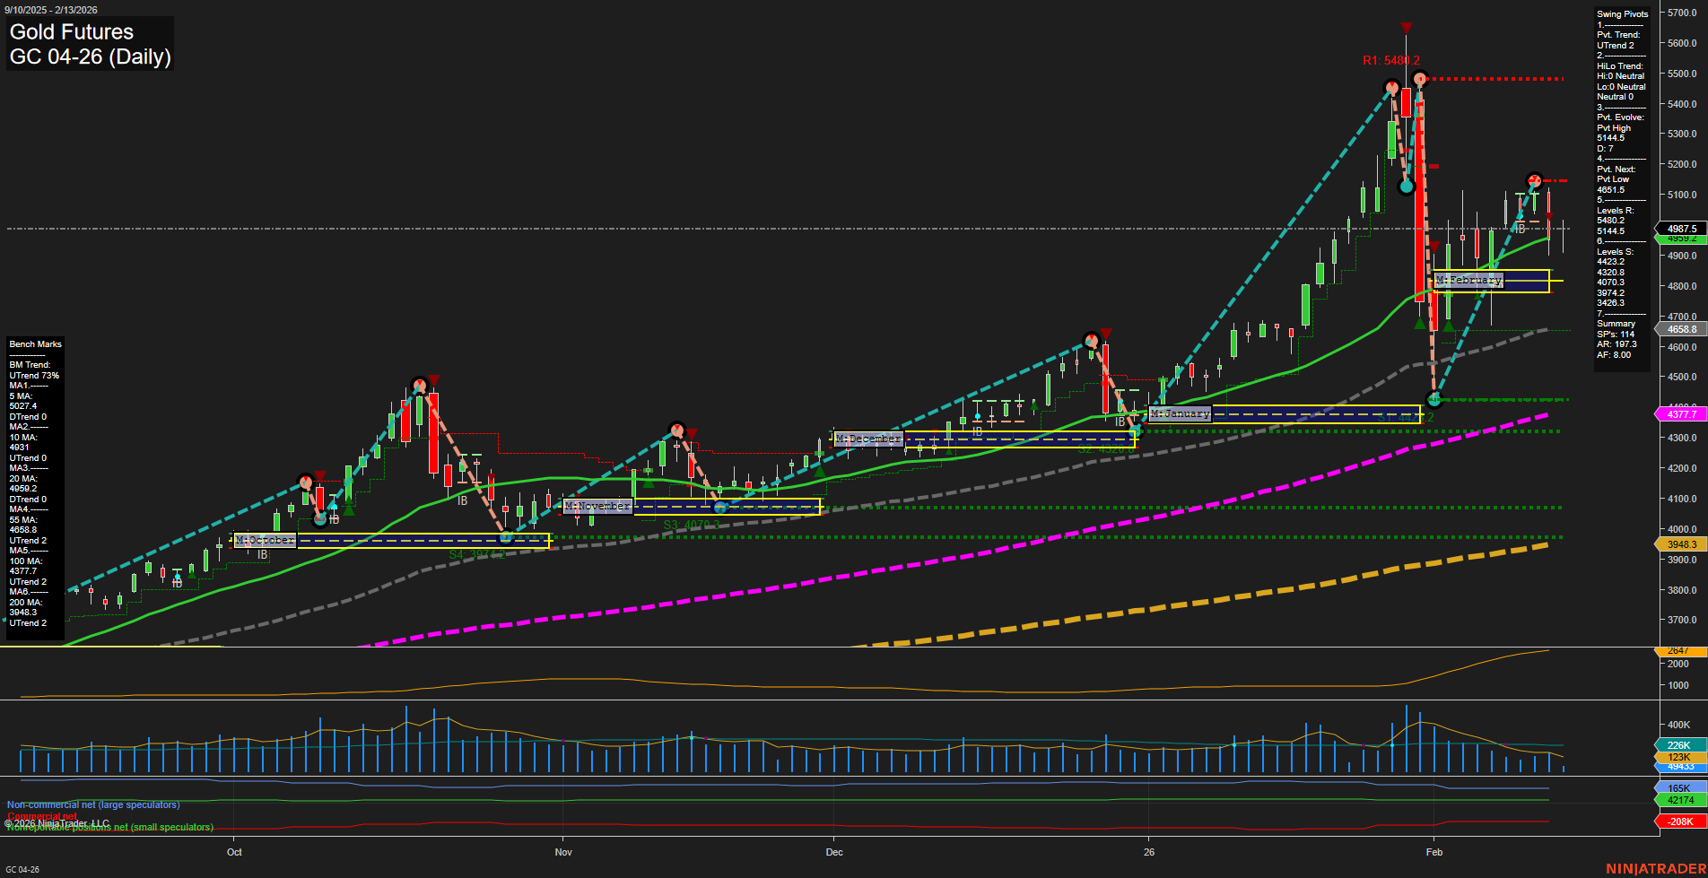Viewport: 1708px width, 878px height.
Task: Select the teal pivot circle at the recent 5150 swing high
Action: pyautogui.click(x=1534, y=181)
